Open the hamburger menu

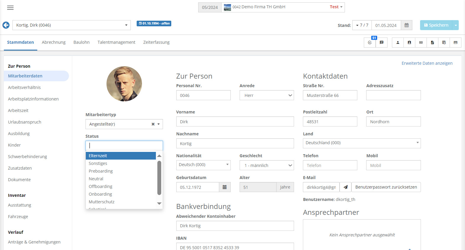(x=10, y=8)
